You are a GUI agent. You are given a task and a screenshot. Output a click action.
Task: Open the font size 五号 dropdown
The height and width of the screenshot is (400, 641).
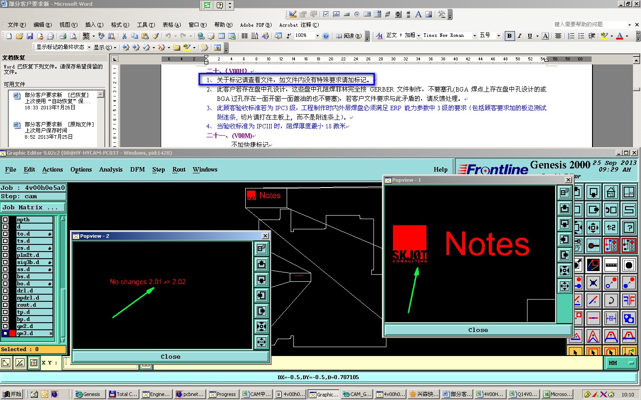pyautogui.click(x=499, y=36)
